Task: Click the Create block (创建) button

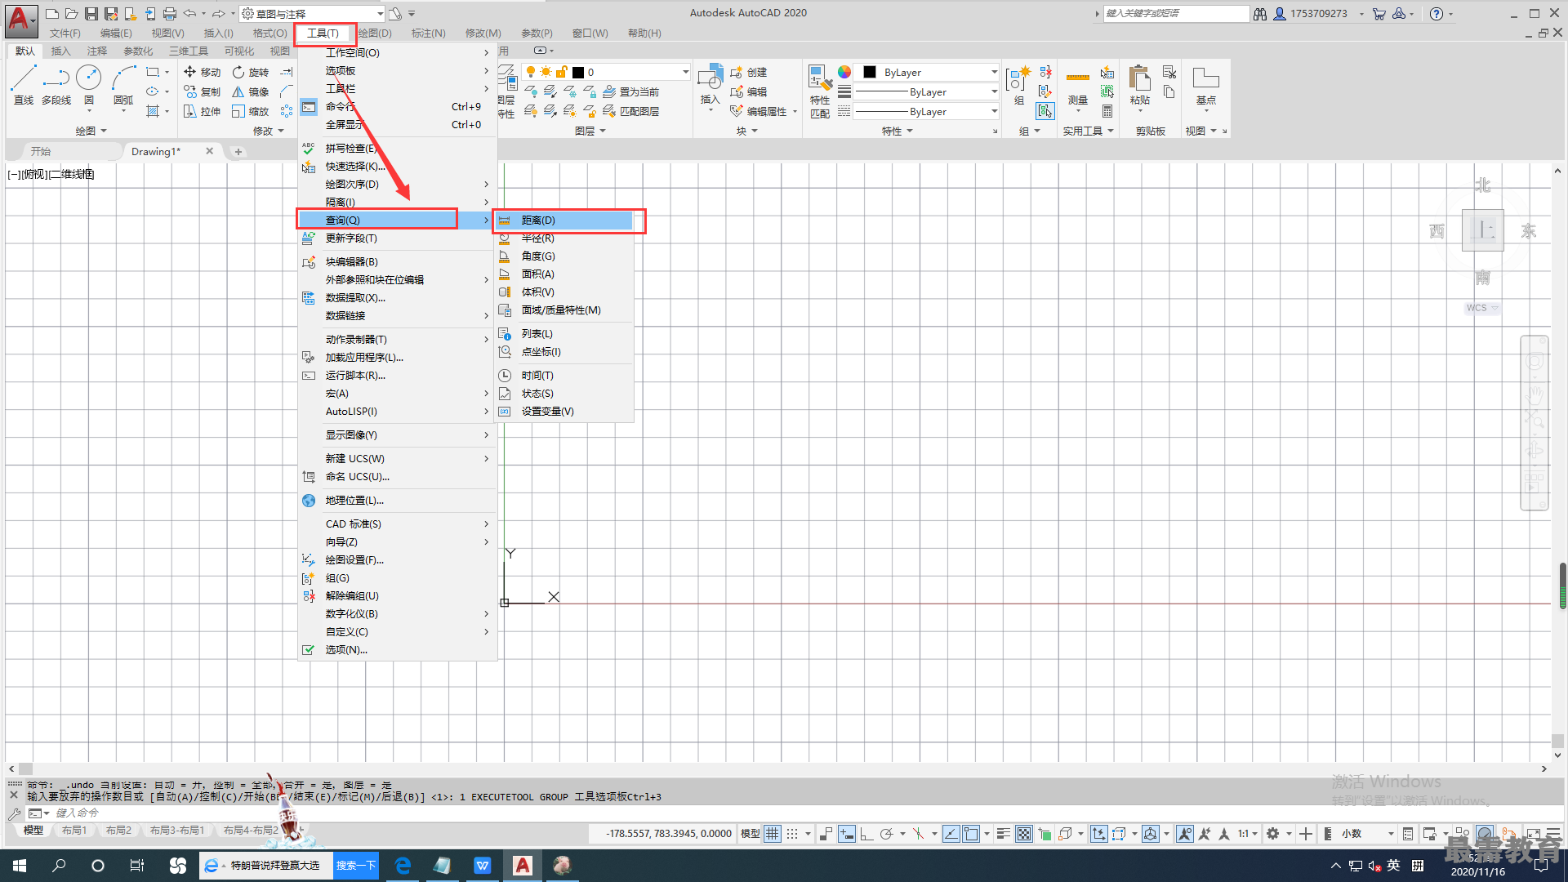Action: tap(749, 72)
